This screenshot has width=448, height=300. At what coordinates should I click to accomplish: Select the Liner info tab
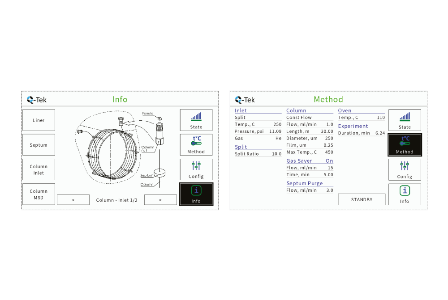click(39, 120)
